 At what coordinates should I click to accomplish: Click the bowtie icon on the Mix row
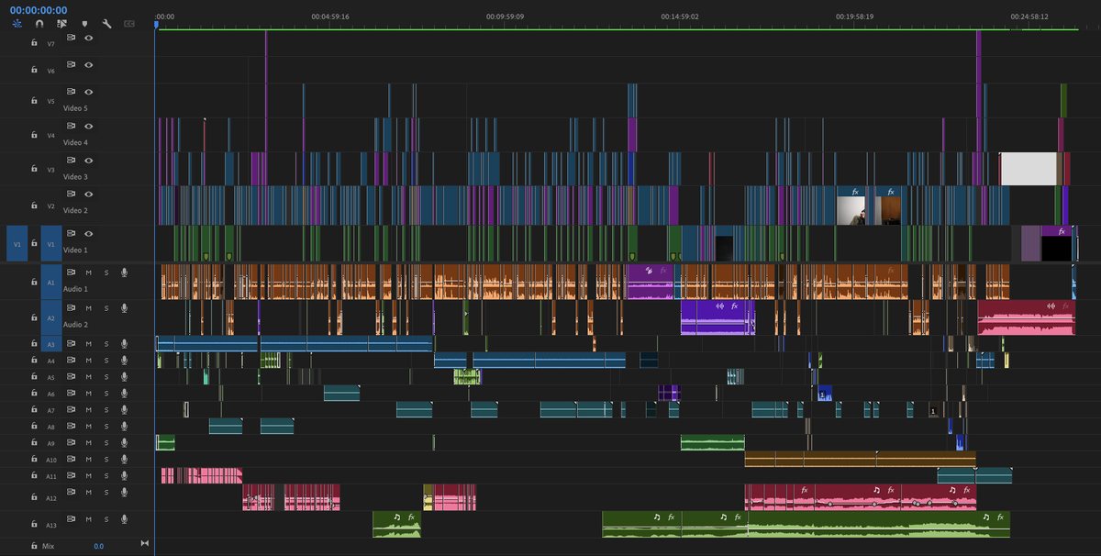144,545
